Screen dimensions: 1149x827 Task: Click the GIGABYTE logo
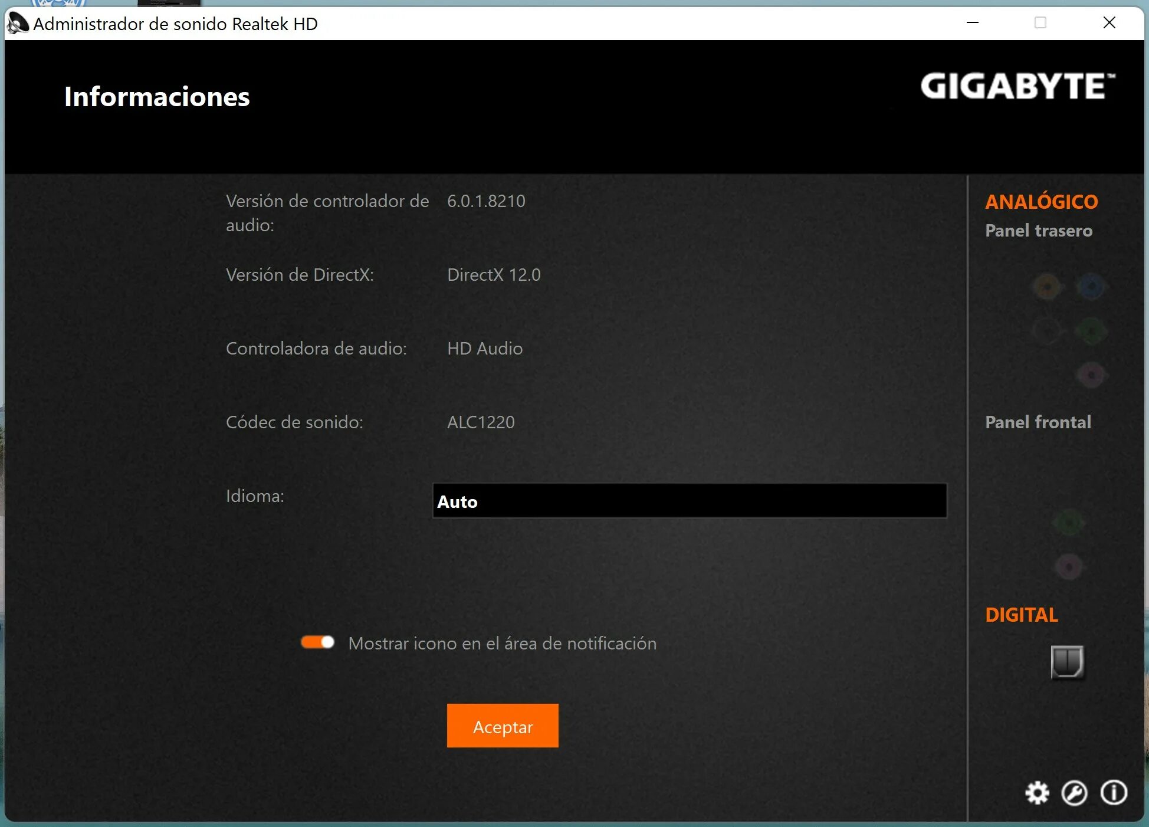(x=1017, y=87)
